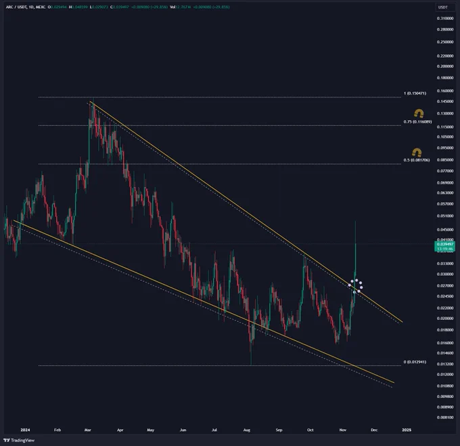Click the Mar label on time axis

88,430
